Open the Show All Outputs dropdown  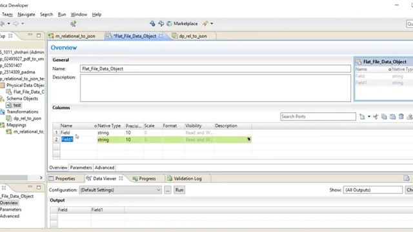[x=373, y=190]
